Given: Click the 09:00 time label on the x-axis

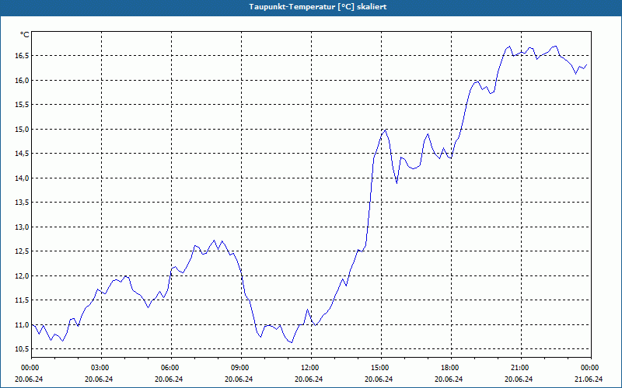Looking at the screenshot, I should [241, 368].
